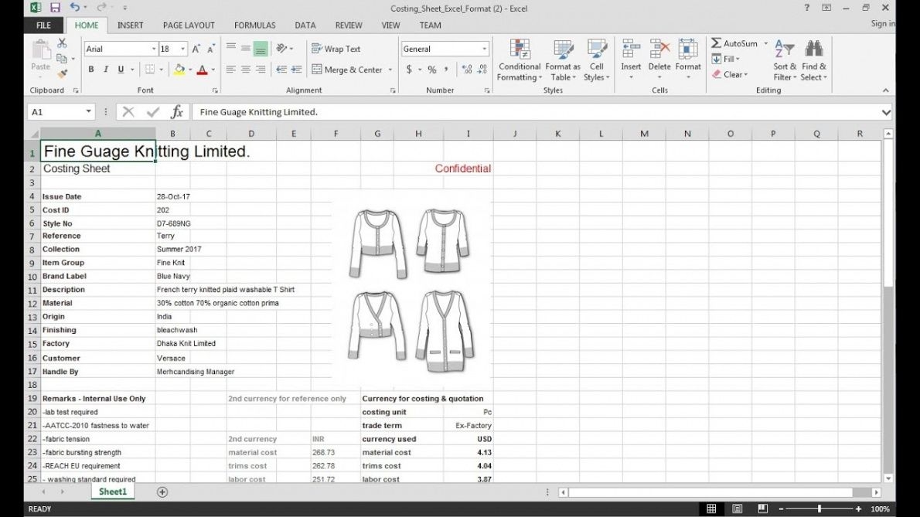
Task: Click the Format Painter brush icon
Action: 63,73
